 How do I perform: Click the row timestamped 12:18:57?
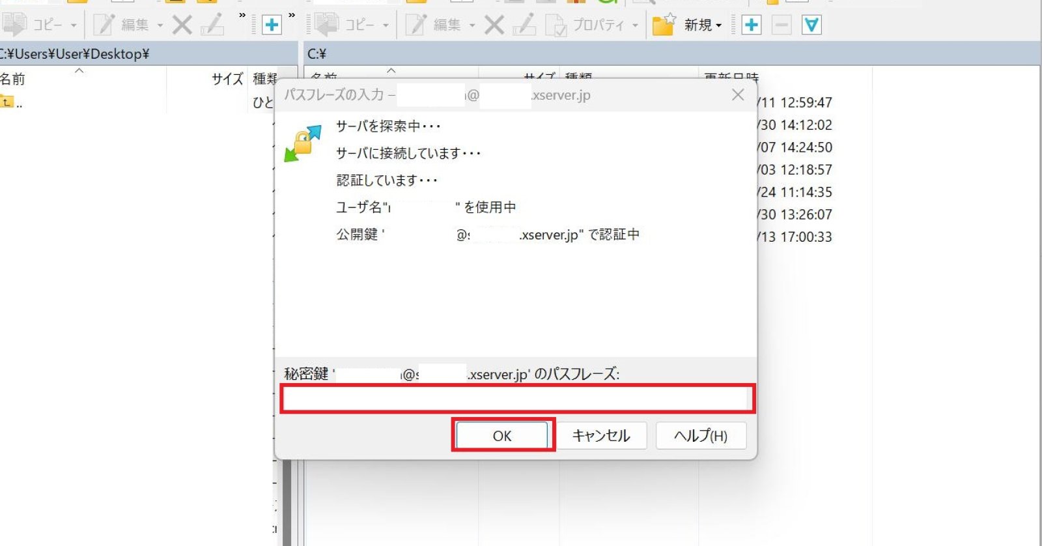coord(795,169)
